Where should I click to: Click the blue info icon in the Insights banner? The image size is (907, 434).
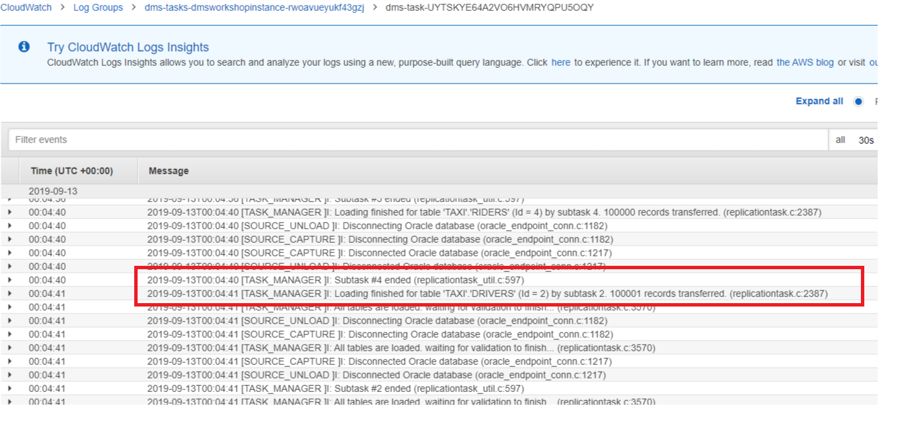pos(24,47)
